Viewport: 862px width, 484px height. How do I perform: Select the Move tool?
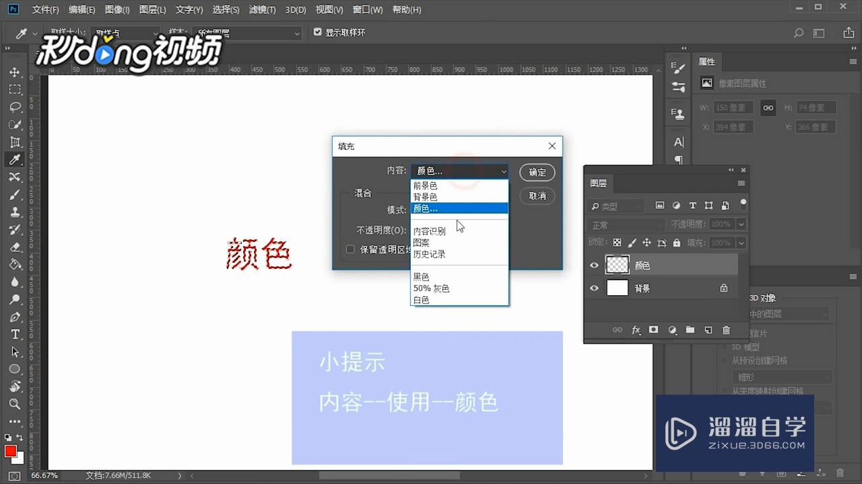point(15,72)
